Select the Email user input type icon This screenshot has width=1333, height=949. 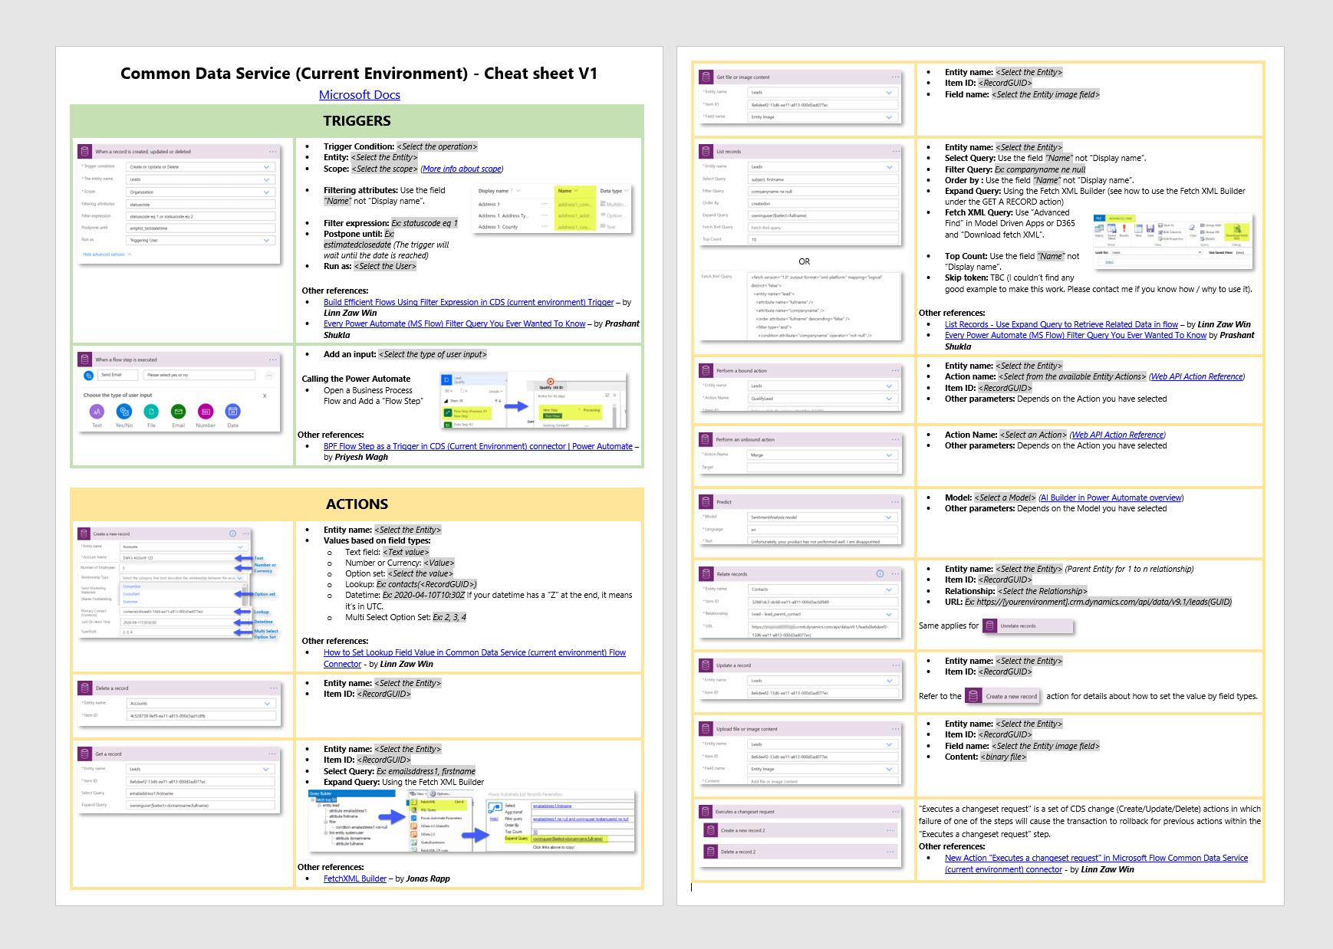(x=179, y=412)
